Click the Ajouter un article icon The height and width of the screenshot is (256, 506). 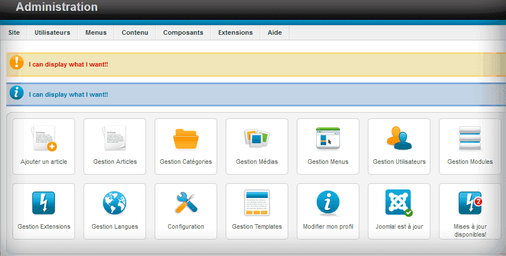point(44,139)
